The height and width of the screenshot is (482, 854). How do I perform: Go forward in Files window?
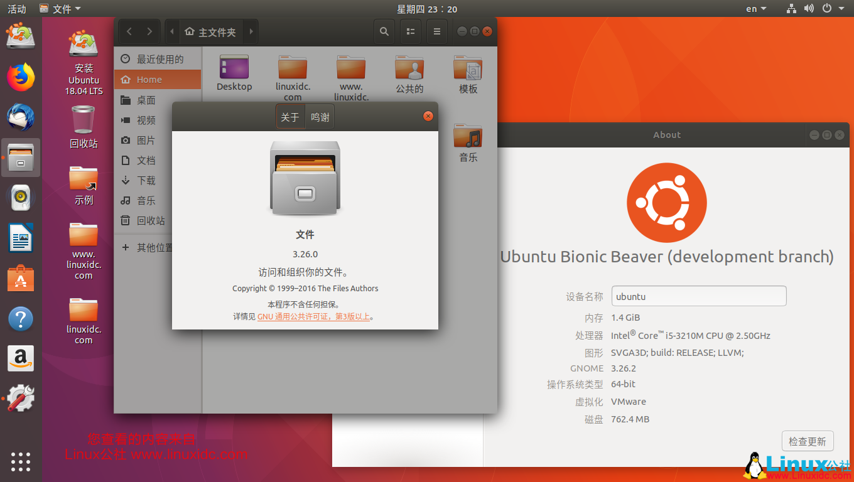(149, 31)
